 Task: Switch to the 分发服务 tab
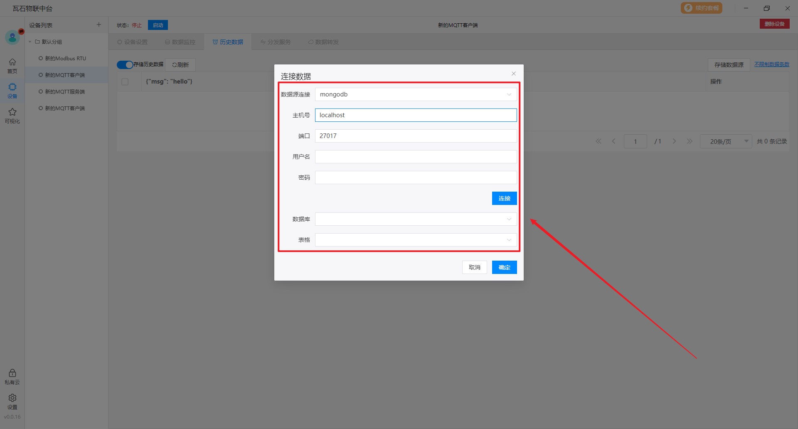276,42
